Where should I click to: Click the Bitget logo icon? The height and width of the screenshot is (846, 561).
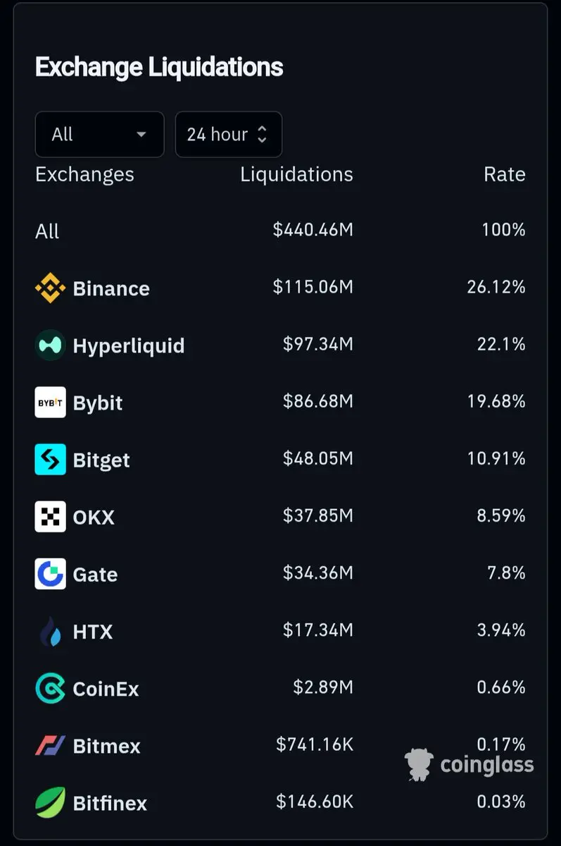50,460
